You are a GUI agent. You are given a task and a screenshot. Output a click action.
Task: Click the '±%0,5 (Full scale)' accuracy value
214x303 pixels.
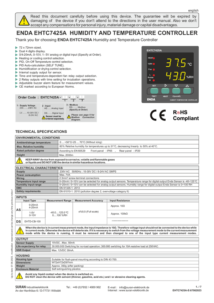(88, 212)
